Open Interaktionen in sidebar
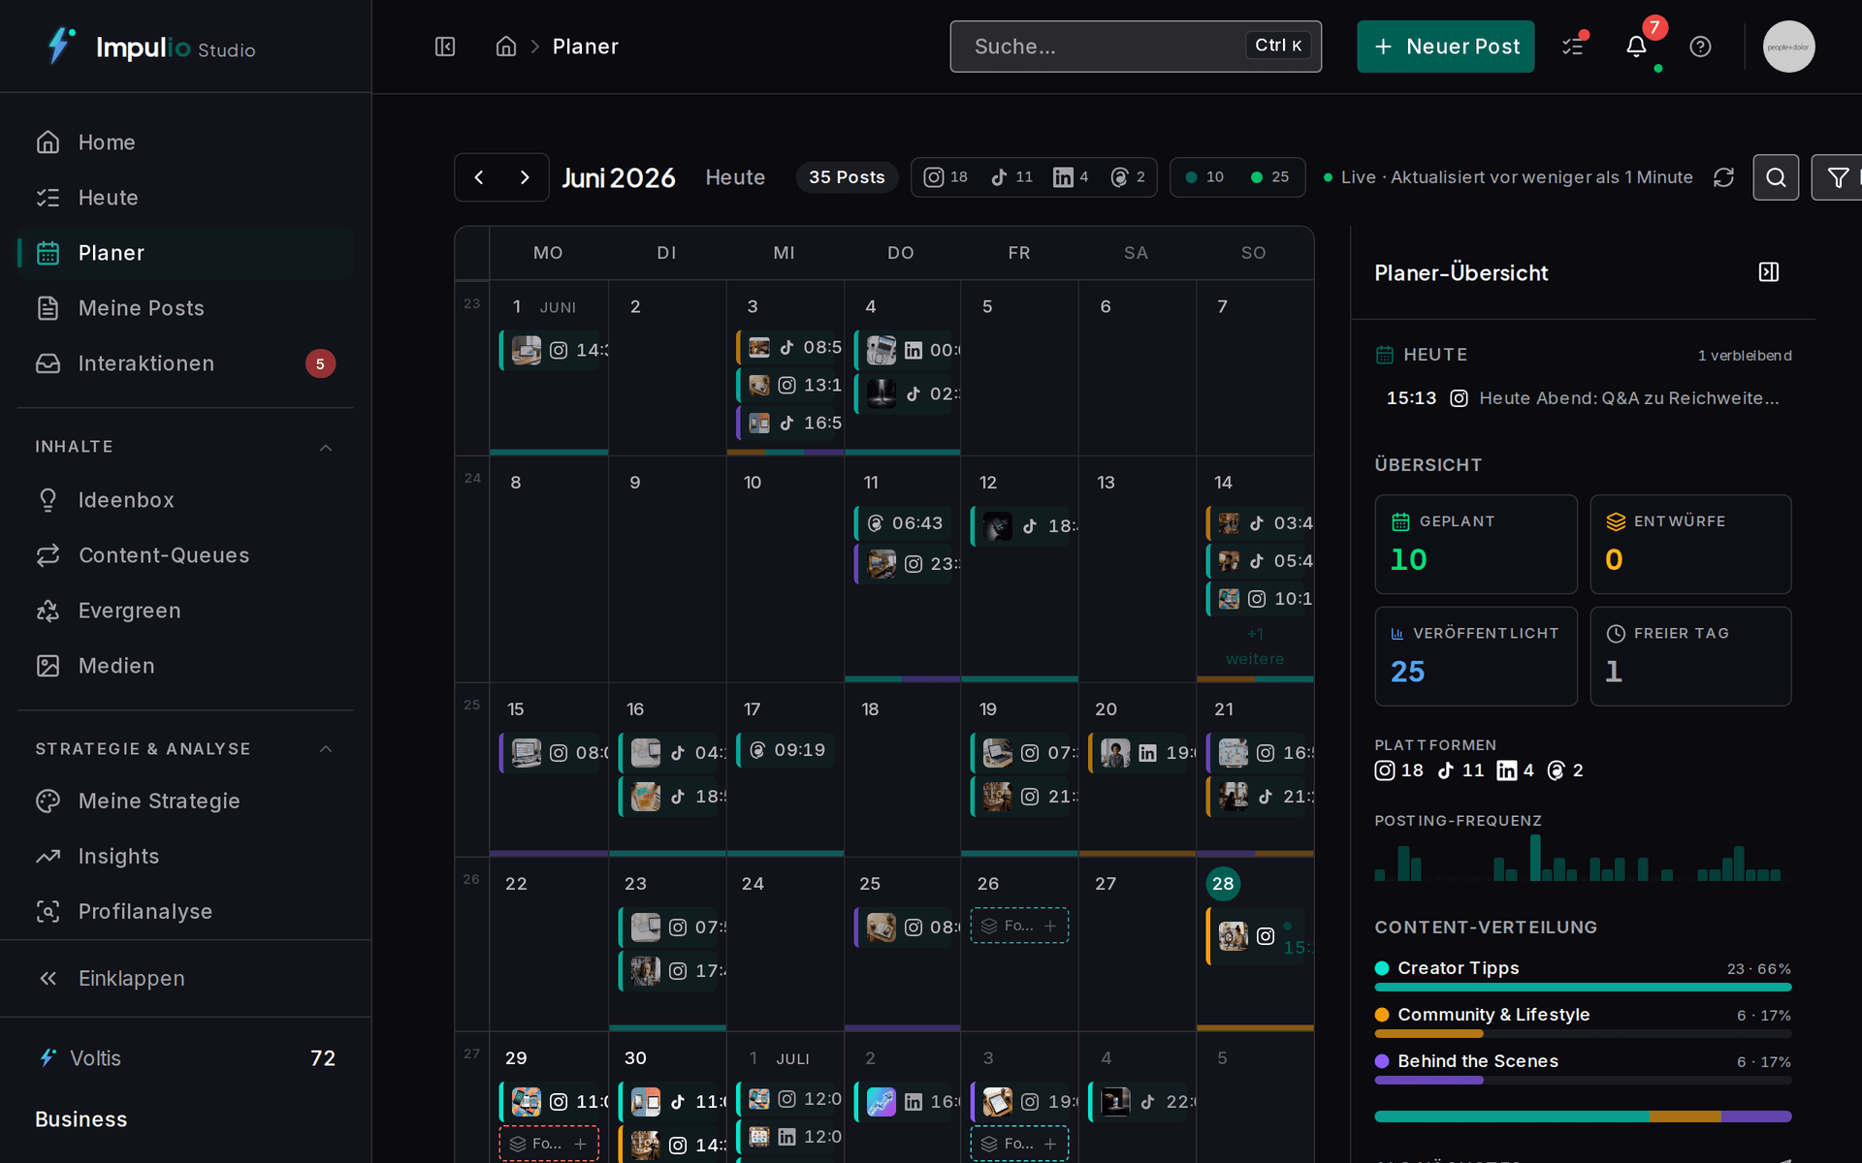 click(x=185, y=363)
